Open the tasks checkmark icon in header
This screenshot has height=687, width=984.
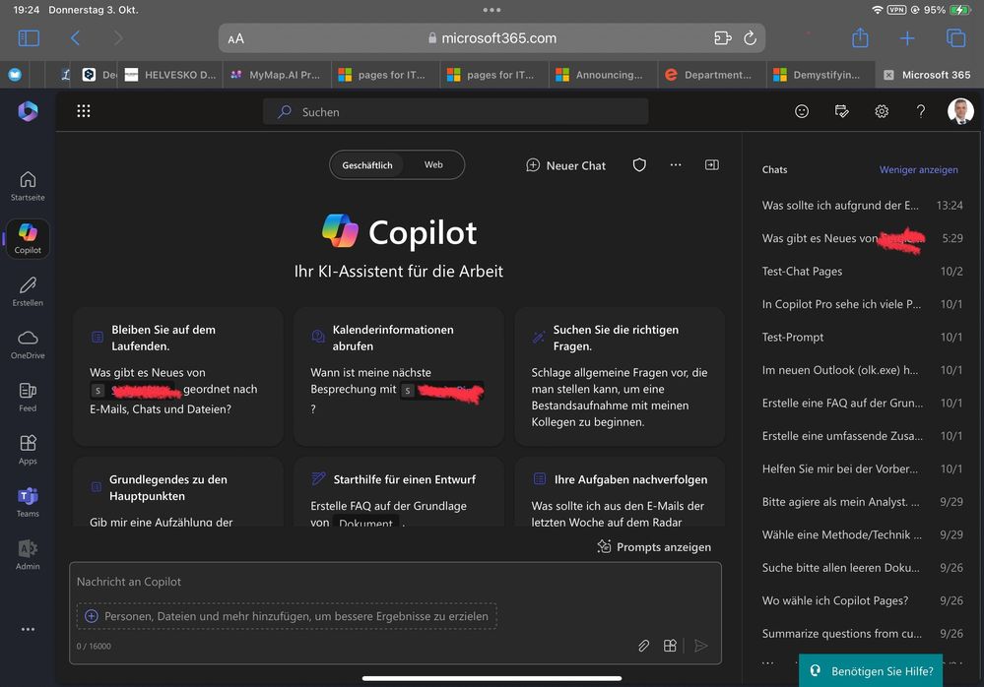point(841,111)
